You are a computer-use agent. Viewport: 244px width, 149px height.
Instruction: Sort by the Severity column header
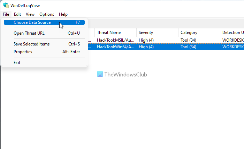(157, 33)
